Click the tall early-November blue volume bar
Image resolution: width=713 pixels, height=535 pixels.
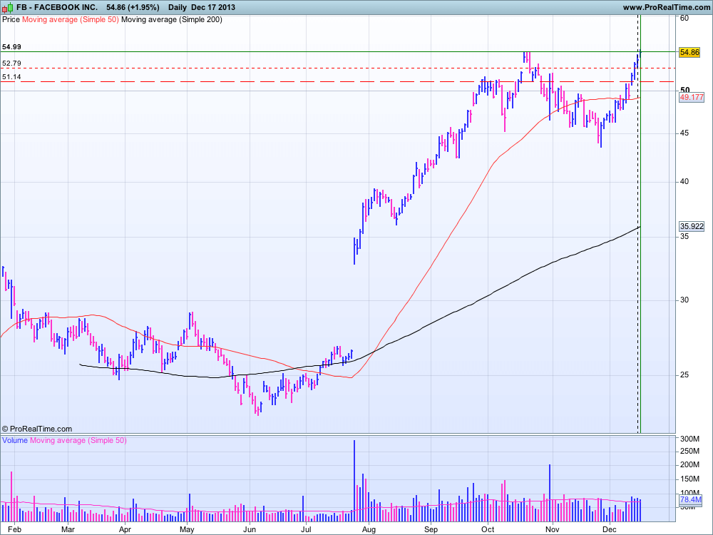[550, 493]
